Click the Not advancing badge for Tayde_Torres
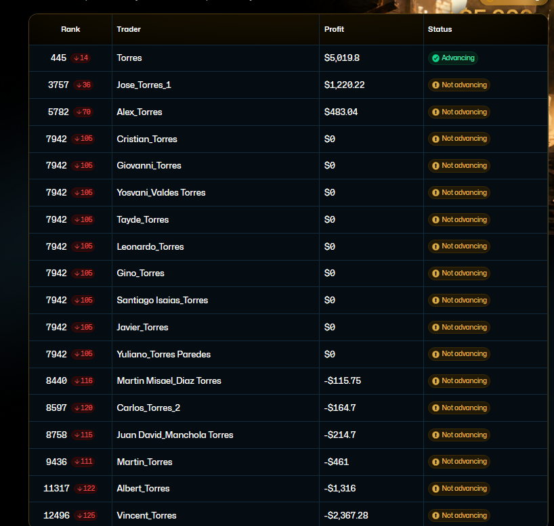 click(x=459, y=219)
